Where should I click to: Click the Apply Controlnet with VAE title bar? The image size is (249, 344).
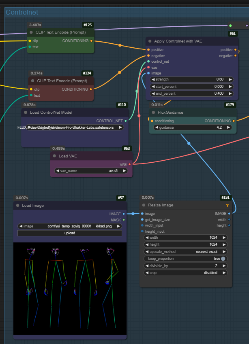click(192, 41)
